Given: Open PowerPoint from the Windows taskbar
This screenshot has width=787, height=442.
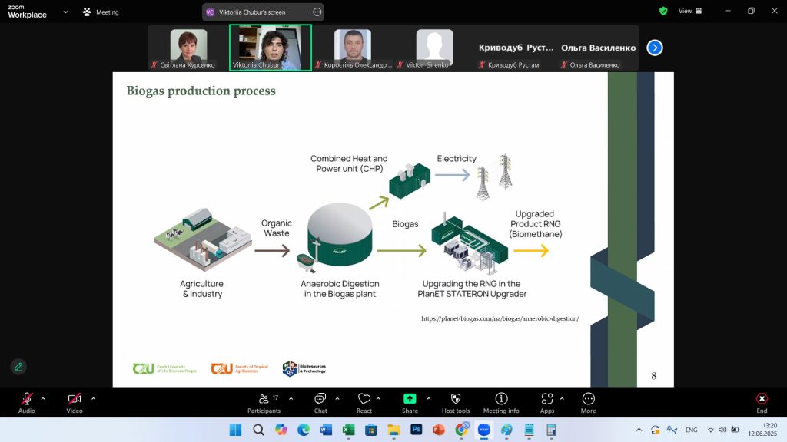Looking at the screenshot, I should pos(439,430).
